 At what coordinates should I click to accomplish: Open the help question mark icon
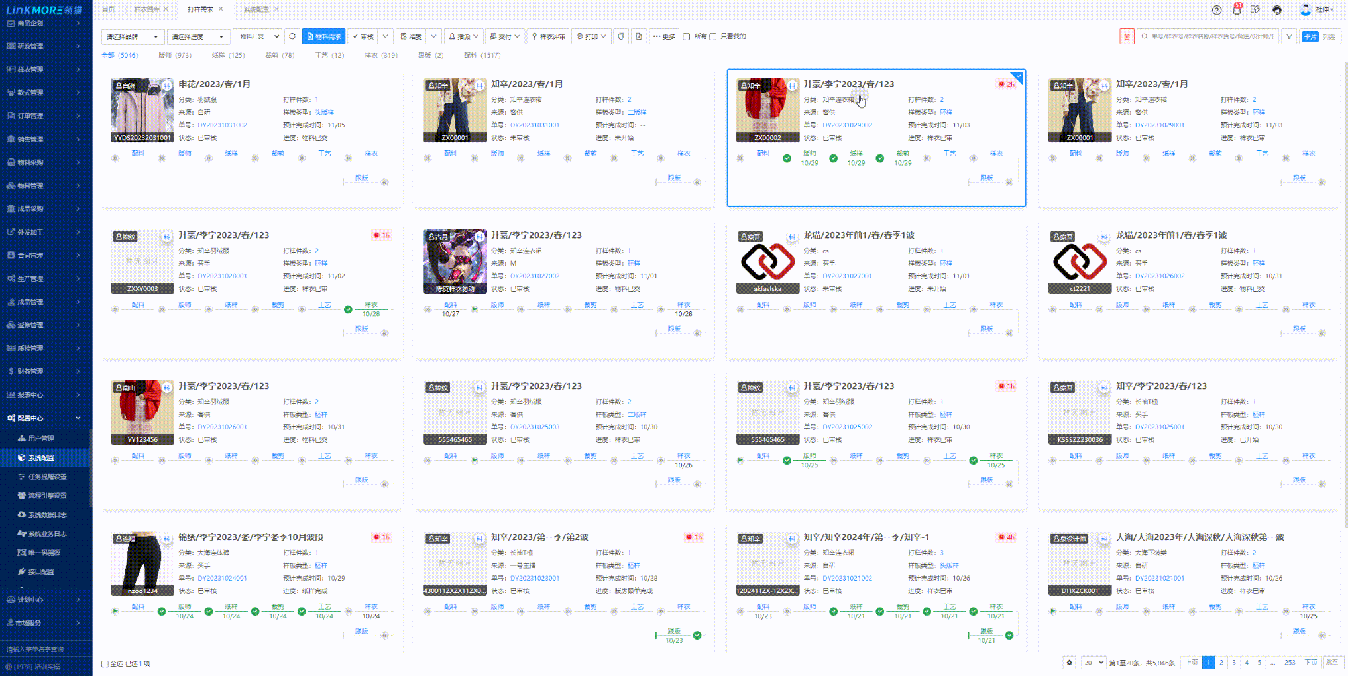coord(1217,10)
